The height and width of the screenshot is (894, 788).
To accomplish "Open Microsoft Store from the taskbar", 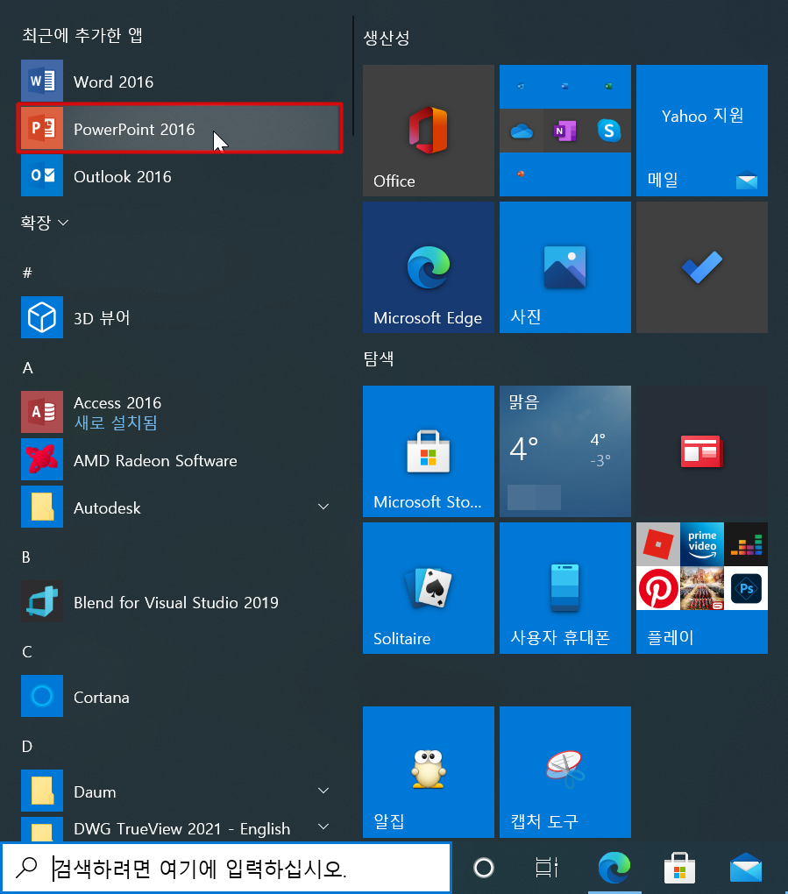I will pyautogui.click(x=679, y=868).
